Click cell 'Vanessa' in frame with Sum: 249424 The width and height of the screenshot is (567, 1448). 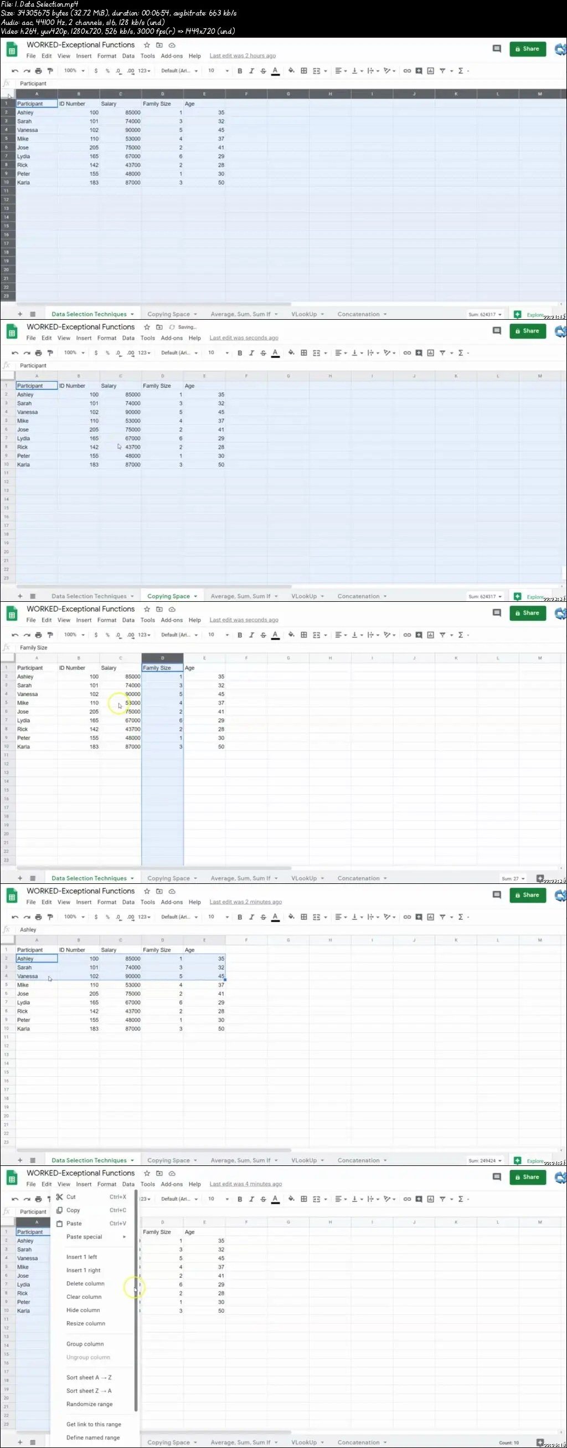click(37, 976)
